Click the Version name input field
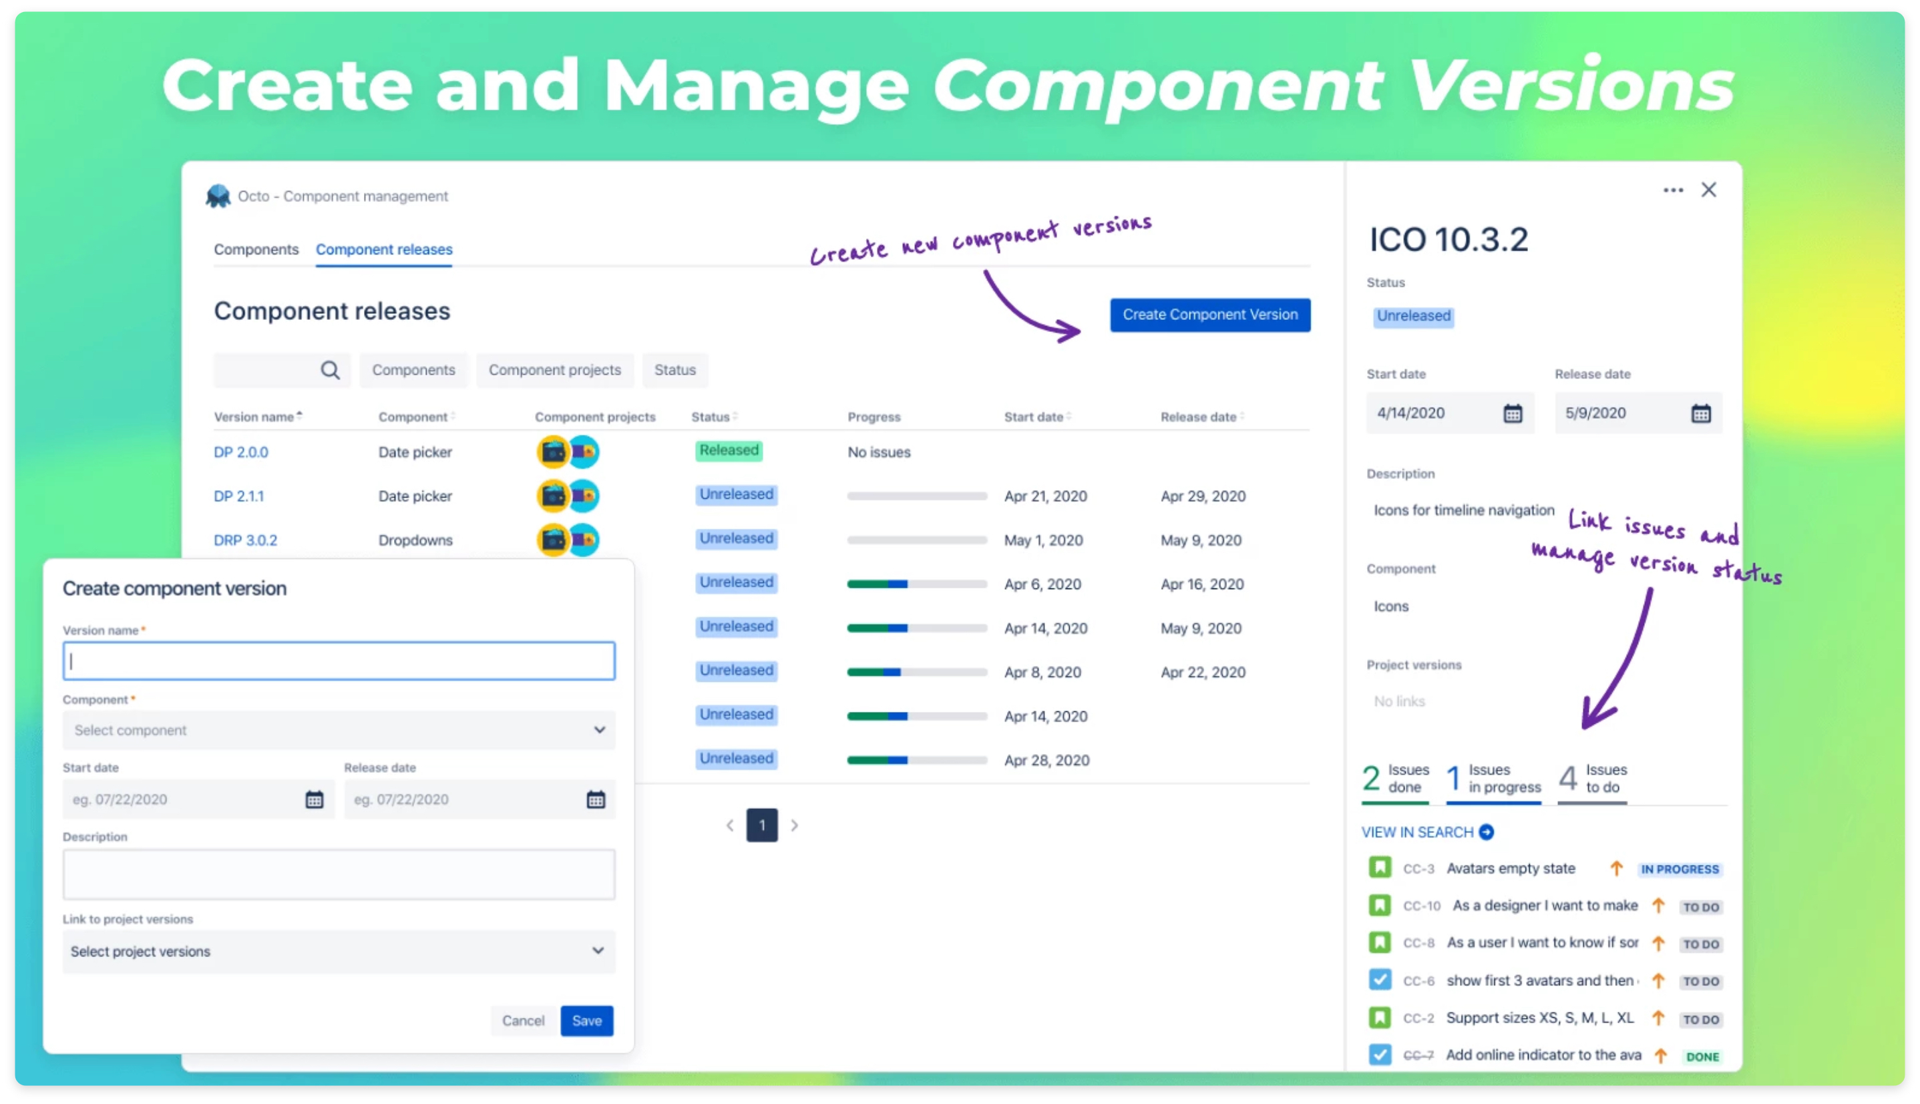This screenshot has width=1920, height=1104. click(x=338, y=661)
